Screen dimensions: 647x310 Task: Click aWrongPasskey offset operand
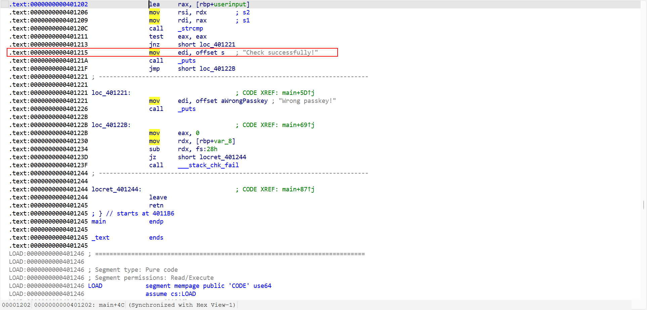(x=244, y=101)
